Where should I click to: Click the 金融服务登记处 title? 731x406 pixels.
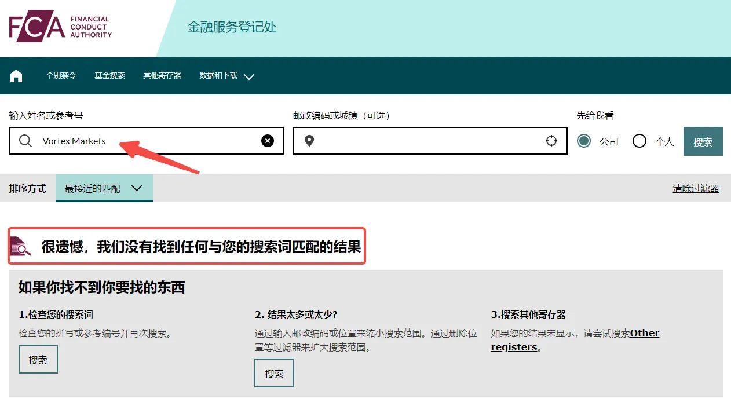[232, 27]
